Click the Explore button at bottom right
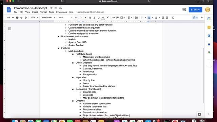217x122 pixels. 199,115
